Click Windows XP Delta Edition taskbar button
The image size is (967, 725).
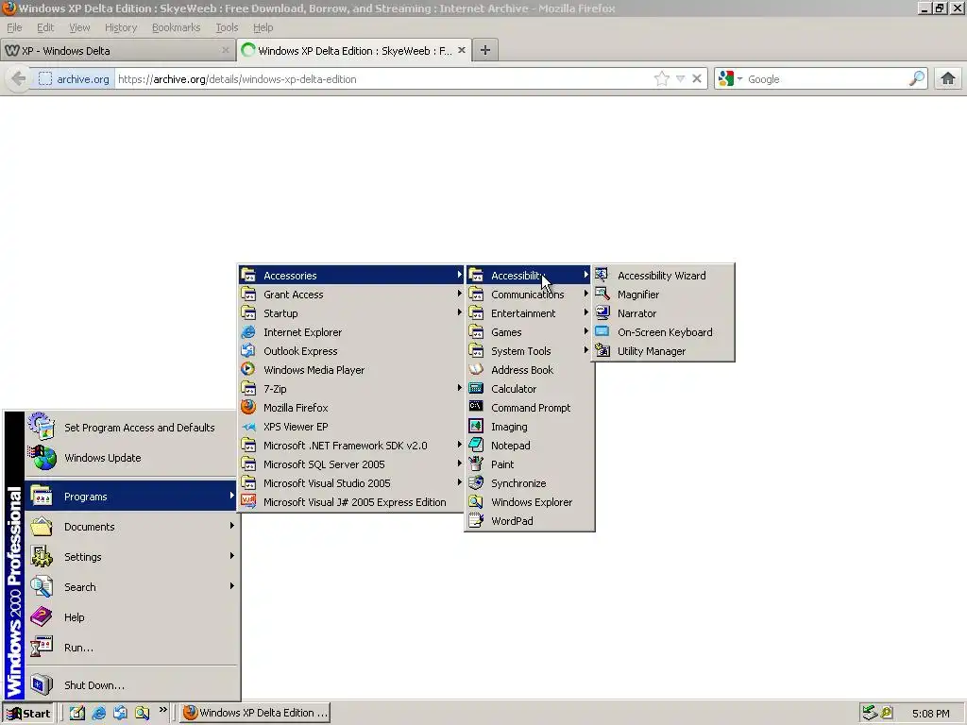tap(255, 714)
